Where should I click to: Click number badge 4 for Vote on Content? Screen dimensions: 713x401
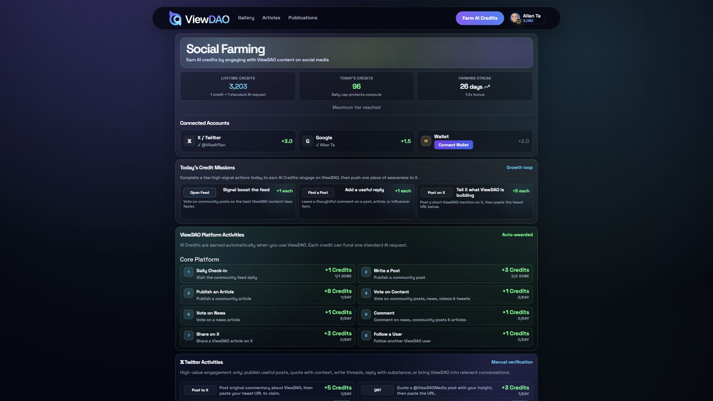point(366,293)
